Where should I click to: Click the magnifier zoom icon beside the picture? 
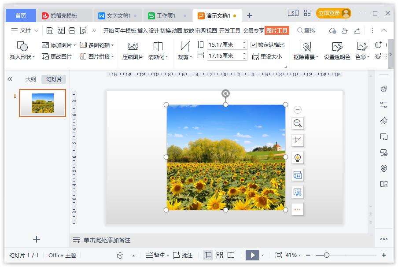(x=297, y=123)
